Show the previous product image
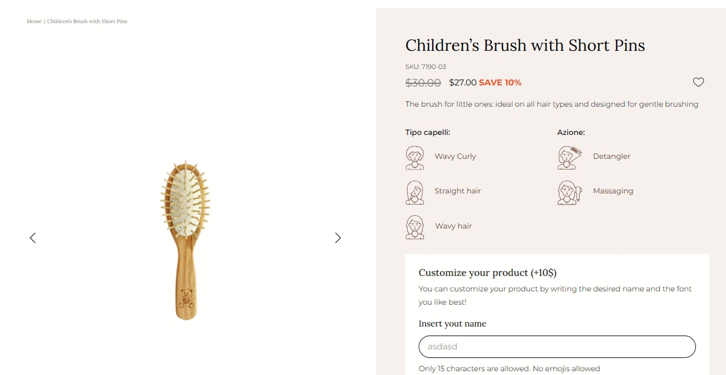Screen dimensions: 726x375 point(33,238)
